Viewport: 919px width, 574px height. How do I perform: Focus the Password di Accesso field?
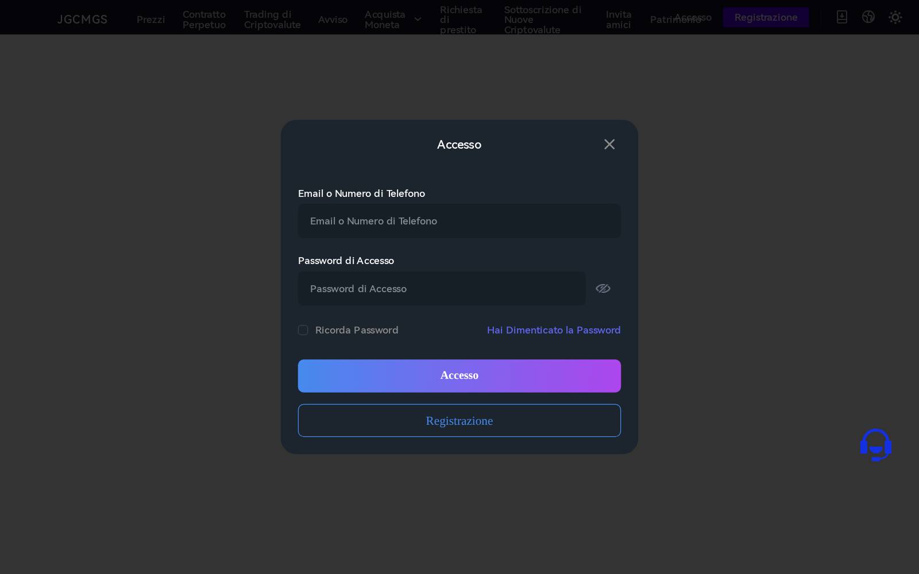point(442,289)
